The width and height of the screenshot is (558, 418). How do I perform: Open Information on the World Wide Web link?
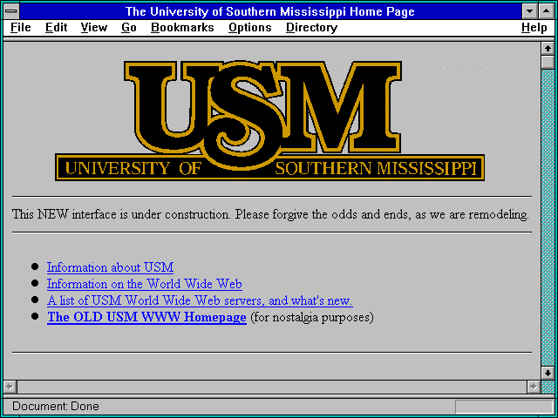(145, 284)
